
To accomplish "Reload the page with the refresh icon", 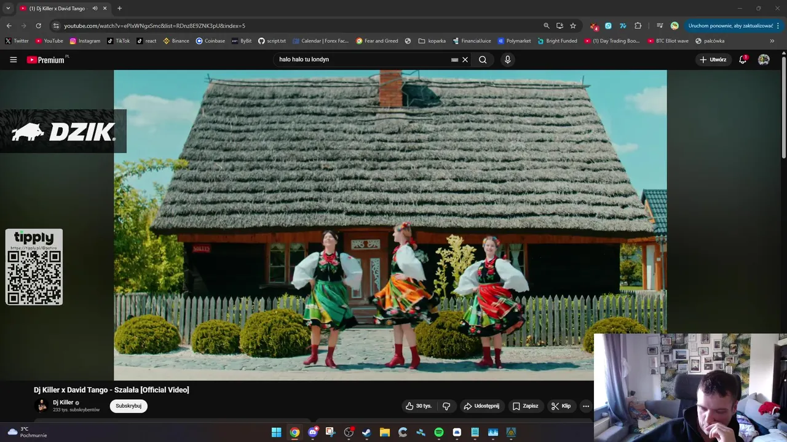I will 38,26.
